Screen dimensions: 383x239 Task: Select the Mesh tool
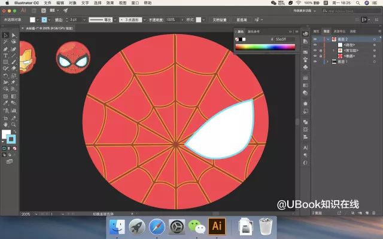click(x=5, y=96)
